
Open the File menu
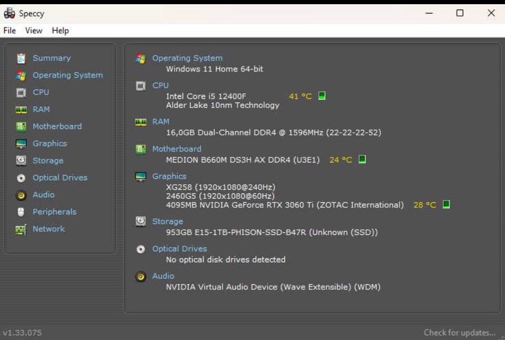[9, 31]
